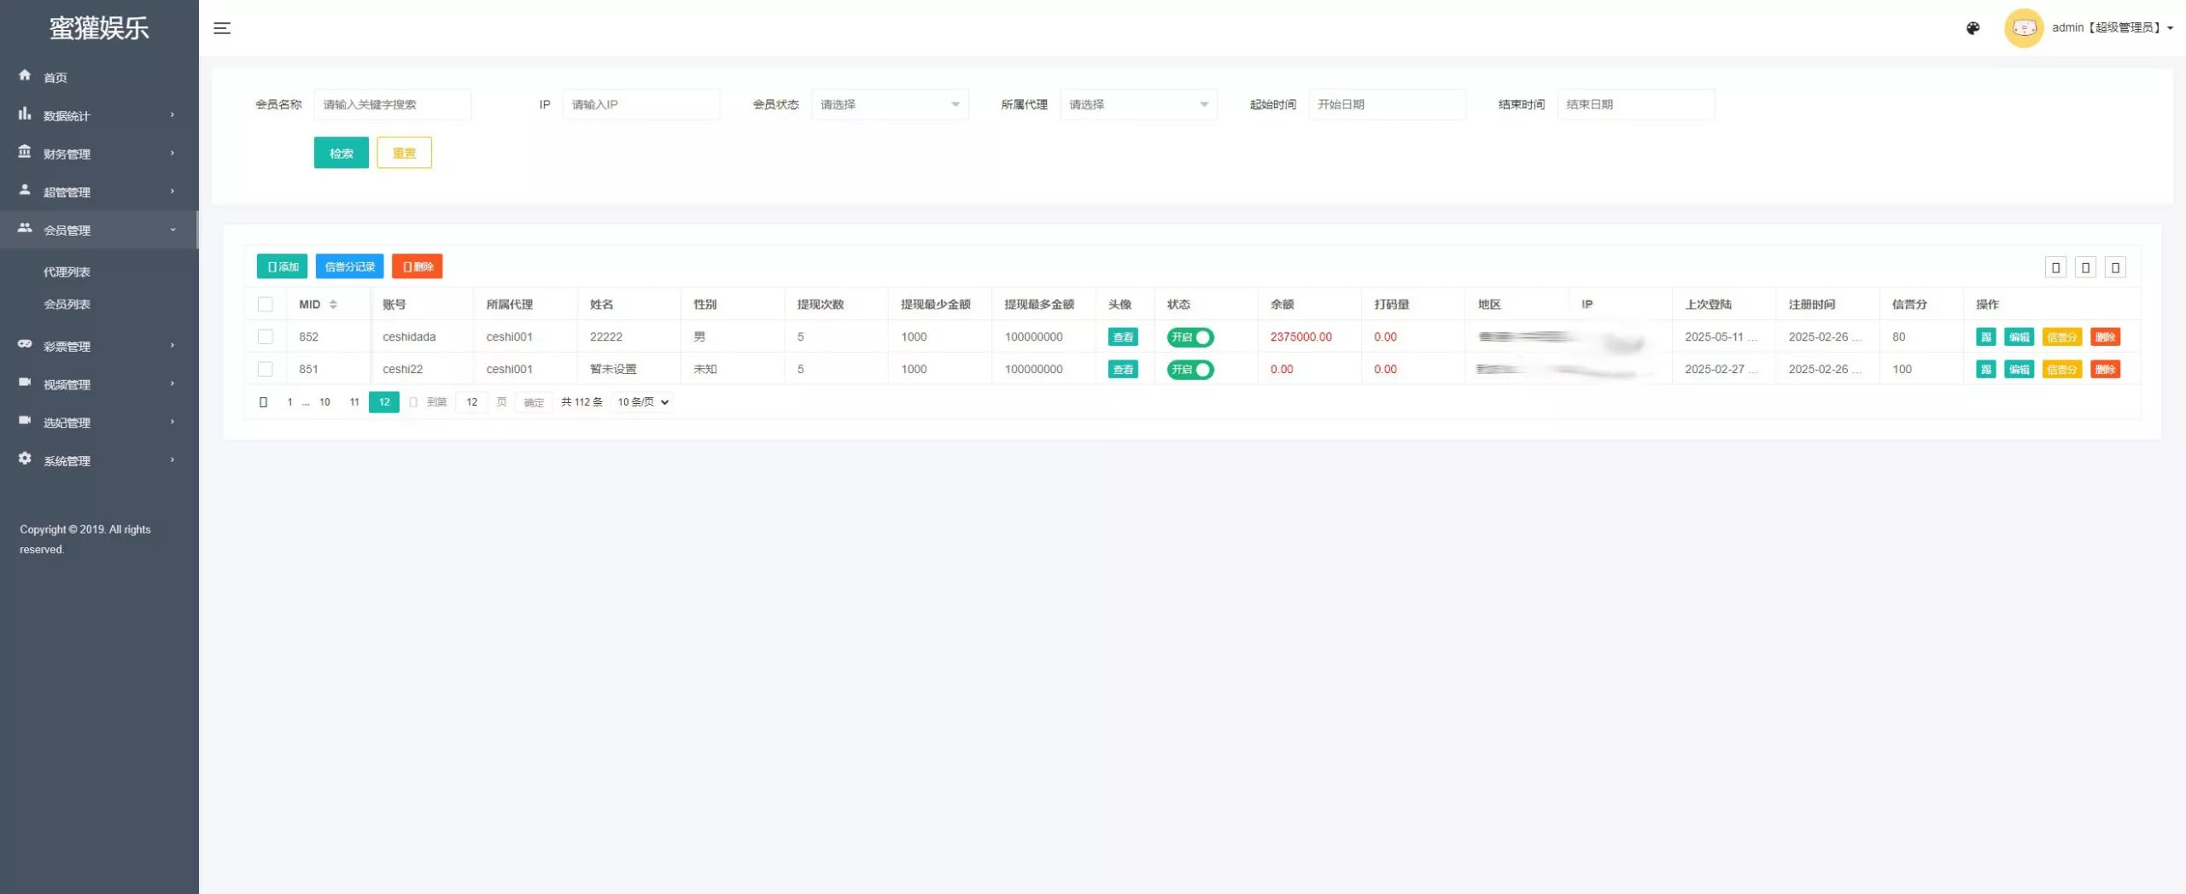Click the green 检索 search button
This screenshot has height=894, width=2186.
(341, 153)
